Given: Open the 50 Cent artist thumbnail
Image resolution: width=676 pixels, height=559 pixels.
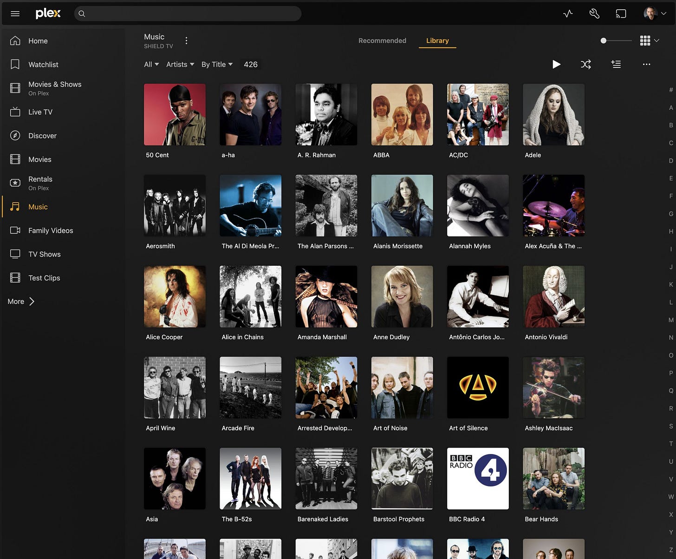Looking at the screenshot, I should (175, 114).
